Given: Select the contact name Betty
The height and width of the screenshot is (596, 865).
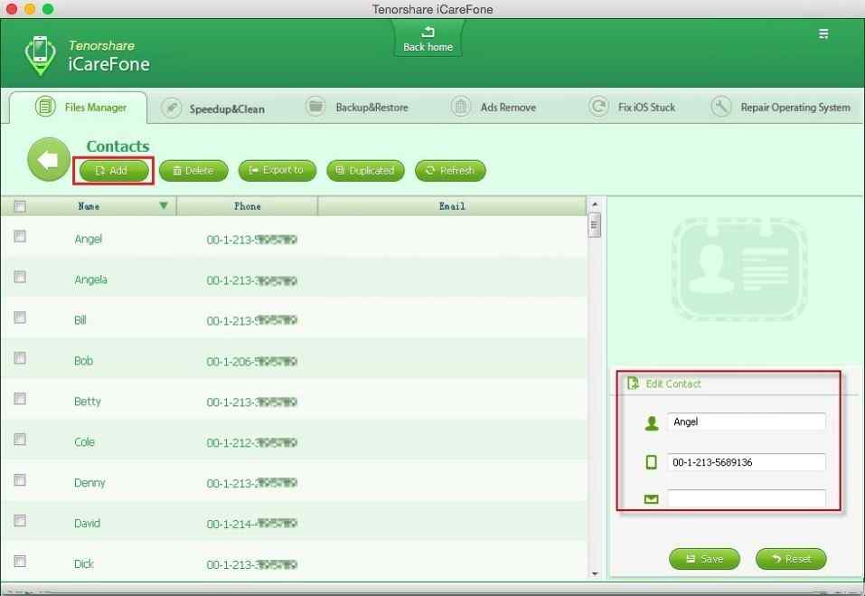Looking at the screenshot, I should [87, 402].
